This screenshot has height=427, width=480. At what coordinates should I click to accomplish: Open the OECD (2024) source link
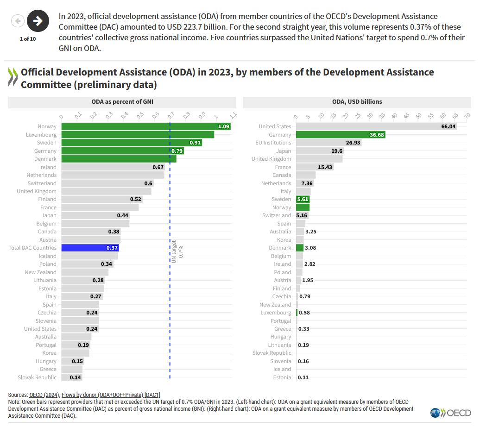[44, 395]
